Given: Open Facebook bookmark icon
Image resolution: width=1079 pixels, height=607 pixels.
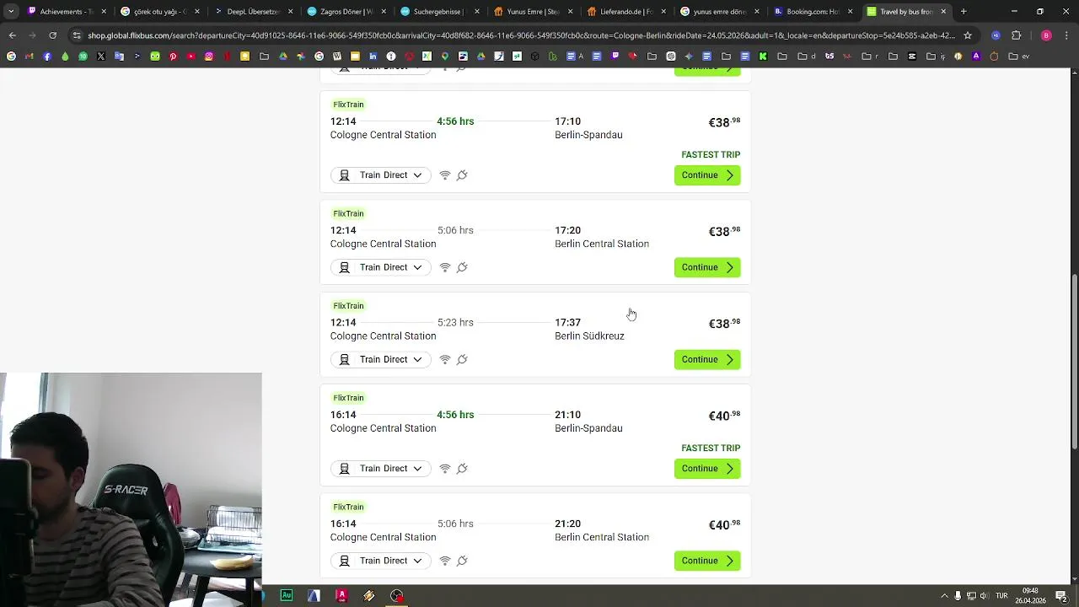Looking at the screenshot, I should pyautogui.click(x=47, y=56).
